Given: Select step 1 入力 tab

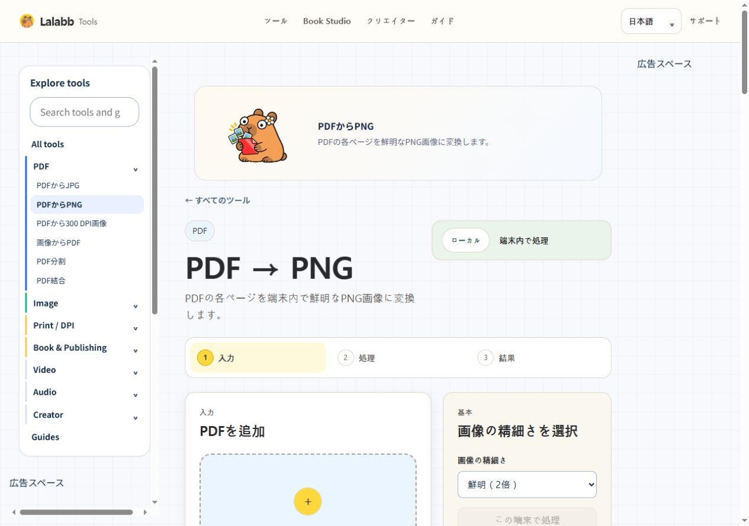Looking at the screenshot, I should pos(258,358).
